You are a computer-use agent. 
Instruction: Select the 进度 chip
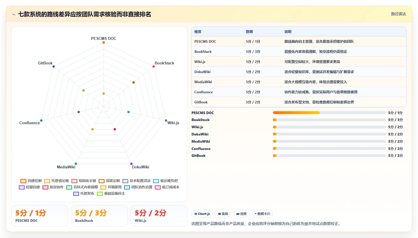(241, 214)
